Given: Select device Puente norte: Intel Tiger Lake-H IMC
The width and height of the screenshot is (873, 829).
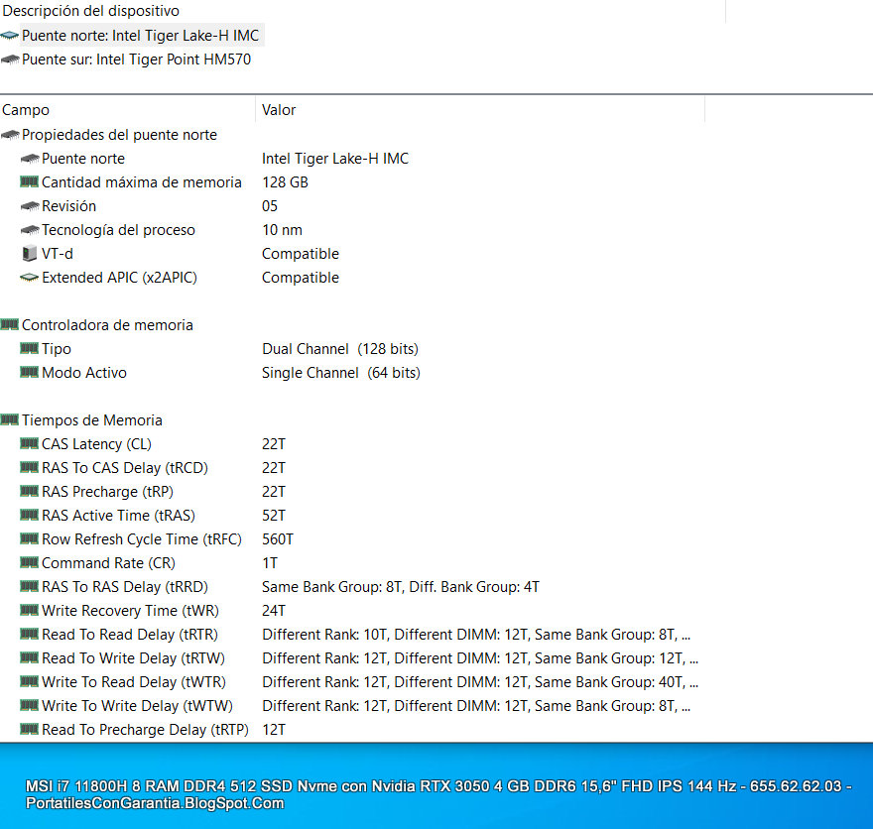Looking at the screenshot, I should pos(140,36).
